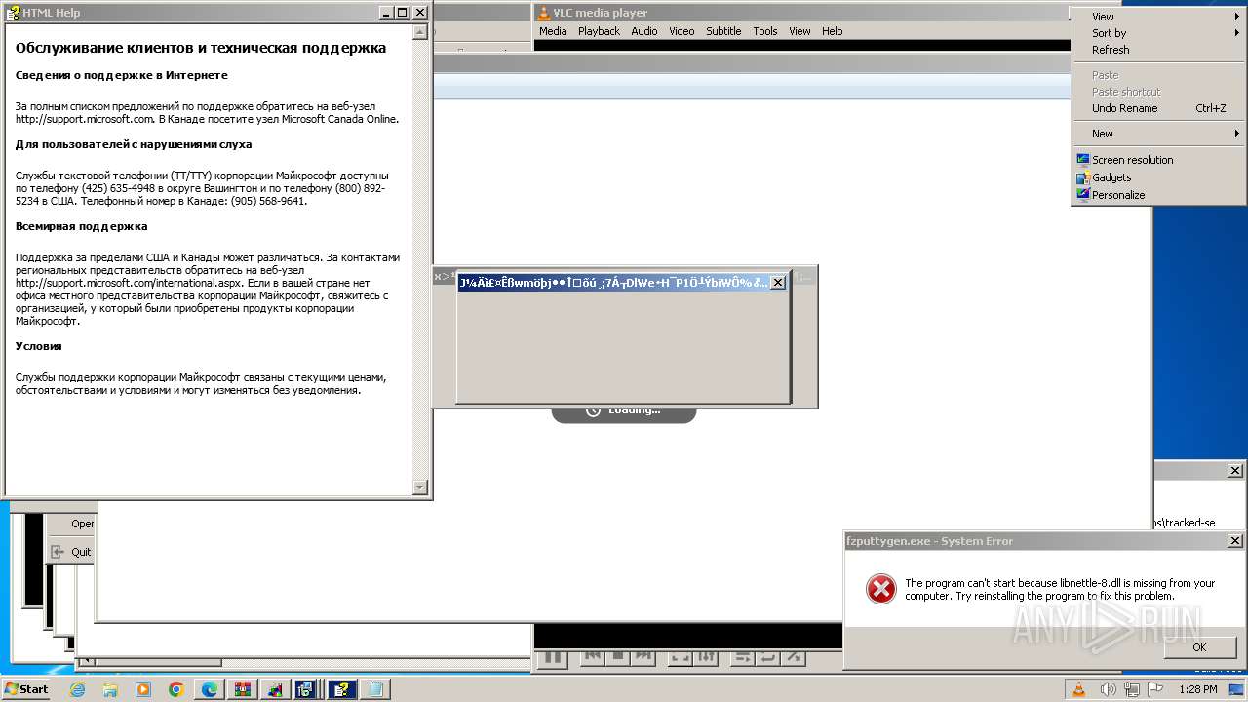This screenshot has height=702, width=1248.
Task: Open Microsoft Edge from the taskbar
Action: pyautogui.click(x=210, y=689)
